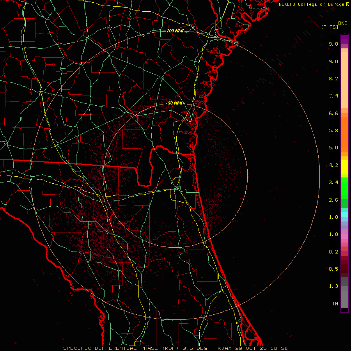Screen dimensions: 351x351
Task: Click the 6.6 value on color scale
Action: pos(333,113)
